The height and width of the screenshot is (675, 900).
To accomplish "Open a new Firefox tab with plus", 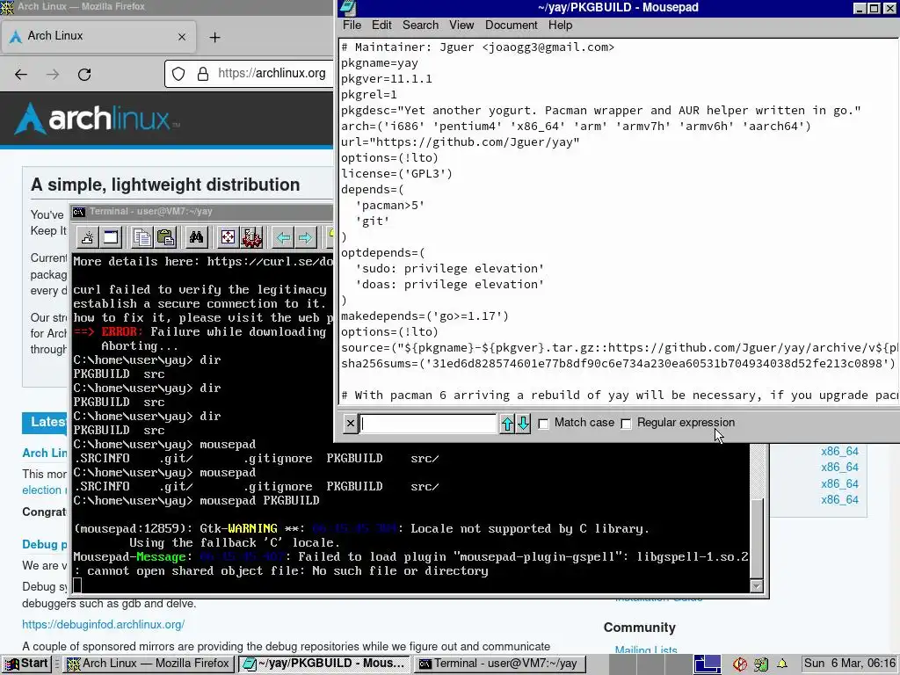I will [214, 37].
